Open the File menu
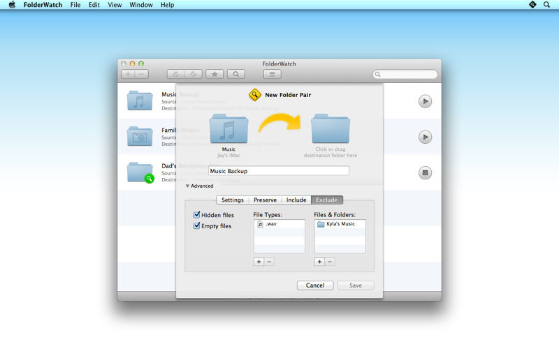 coord(75,5)
